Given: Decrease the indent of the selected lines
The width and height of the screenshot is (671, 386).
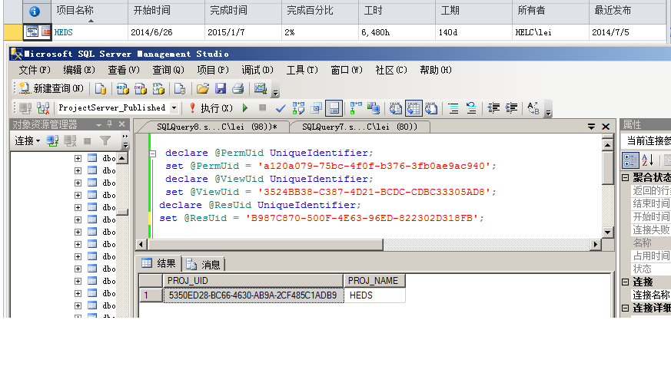Looking at the screenshot, I should click(x=493, y=108).
